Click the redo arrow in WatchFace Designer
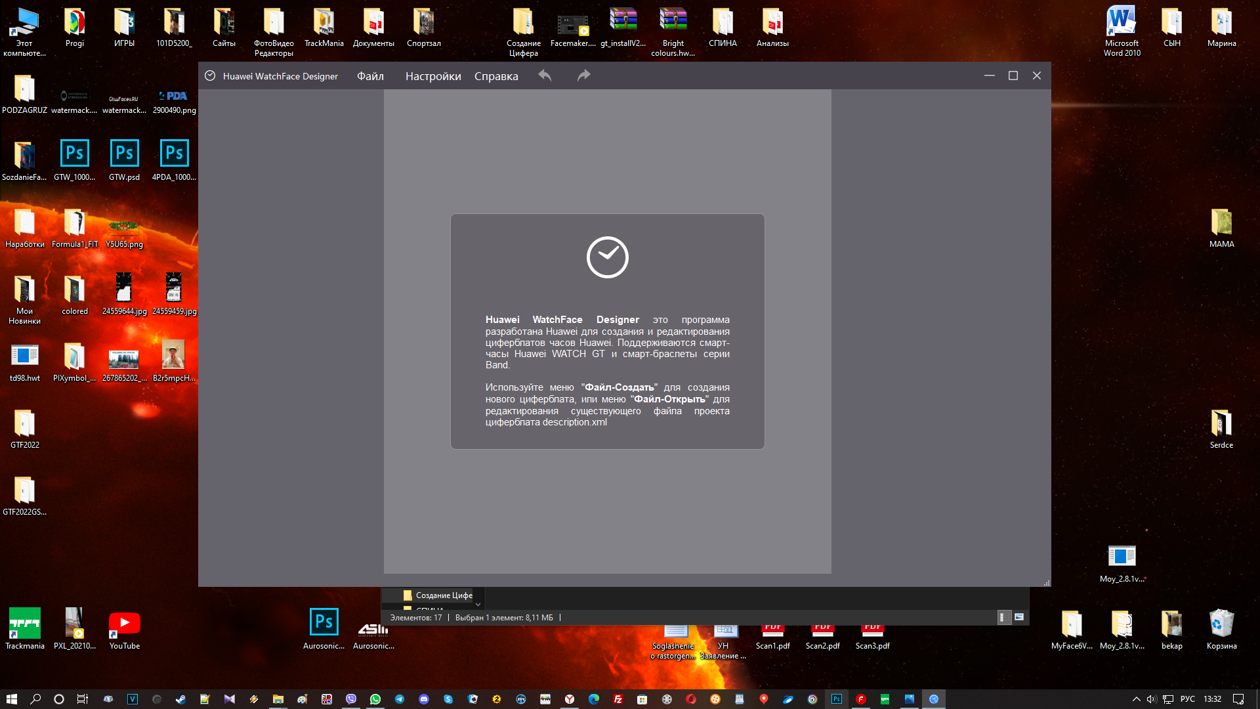This screenshot has height=709, width=1260. [x=583, y=75]
